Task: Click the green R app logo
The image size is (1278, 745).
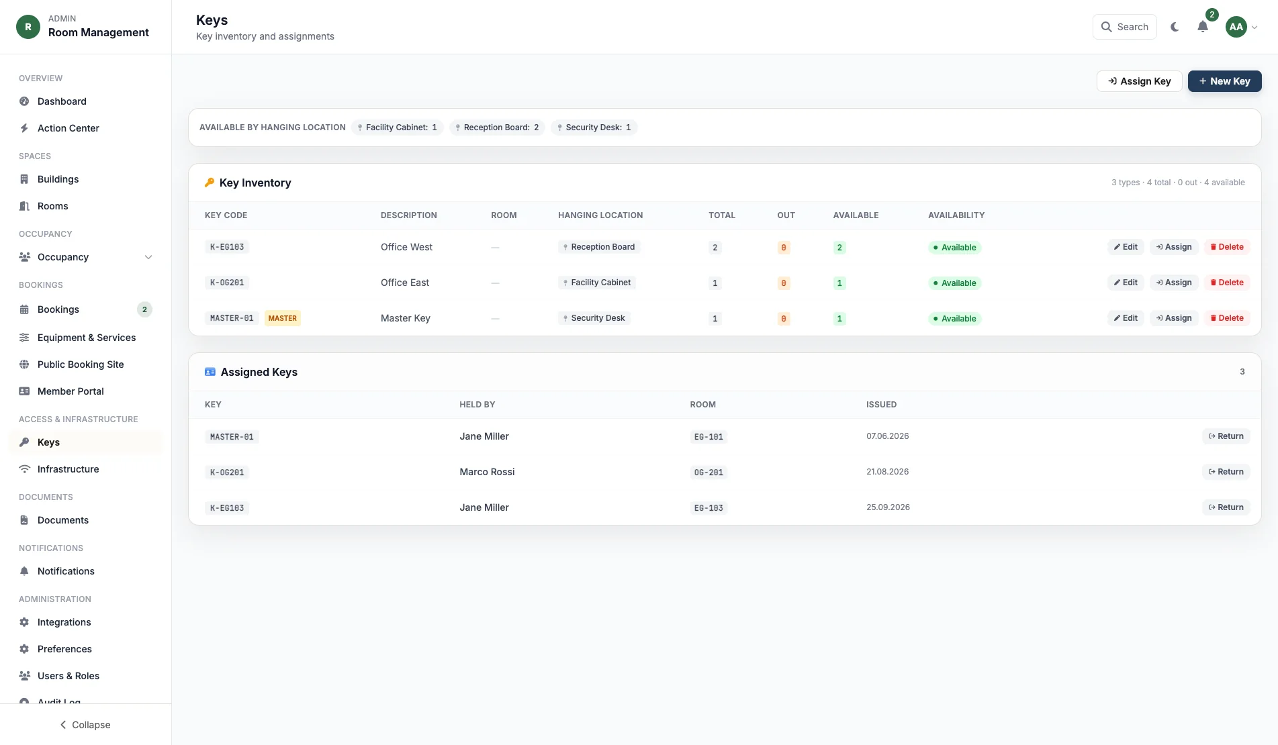Action: pyautogui.click(x=28, y=27)
